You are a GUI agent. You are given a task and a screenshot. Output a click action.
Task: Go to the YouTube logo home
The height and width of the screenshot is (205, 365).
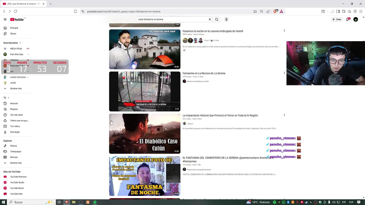(17, 19)
